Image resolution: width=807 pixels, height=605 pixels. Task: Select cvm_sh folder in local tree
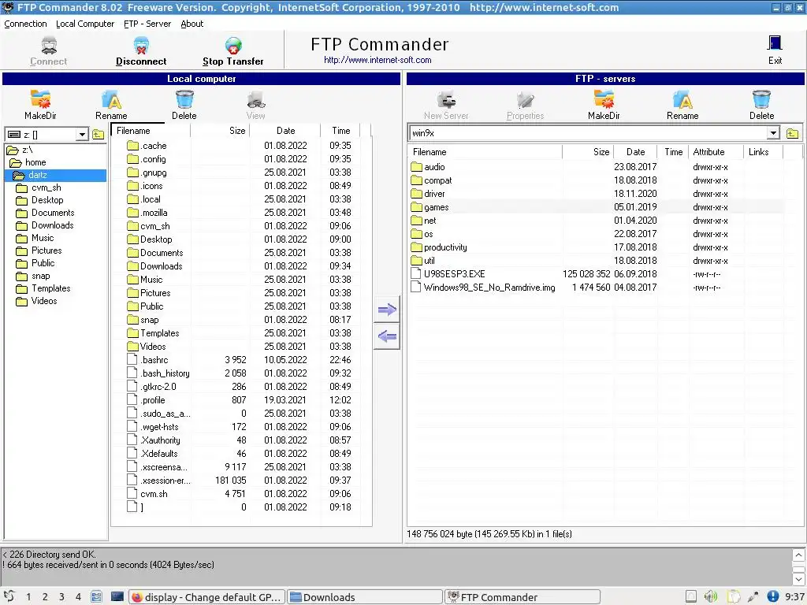46,187
